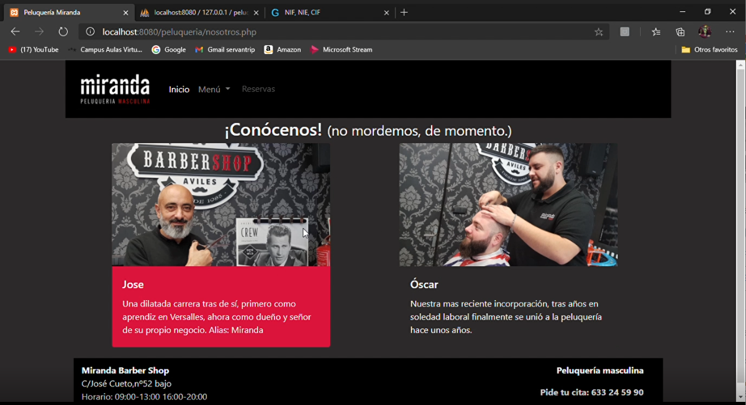This screenshot has height=405, width=746.
Task: Open the Reservas navigation link
Action: pyautogui.click(x=258, y=89)
